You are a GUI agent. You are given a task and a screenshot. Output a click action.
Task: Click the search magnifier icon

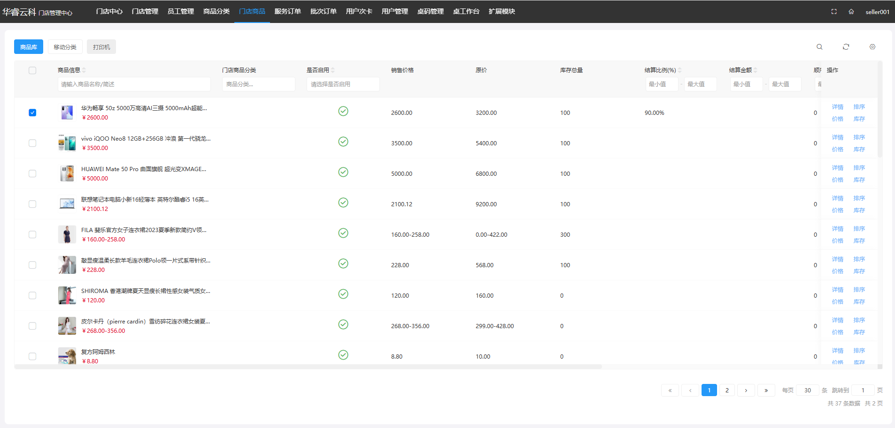(x=819, y=47)
